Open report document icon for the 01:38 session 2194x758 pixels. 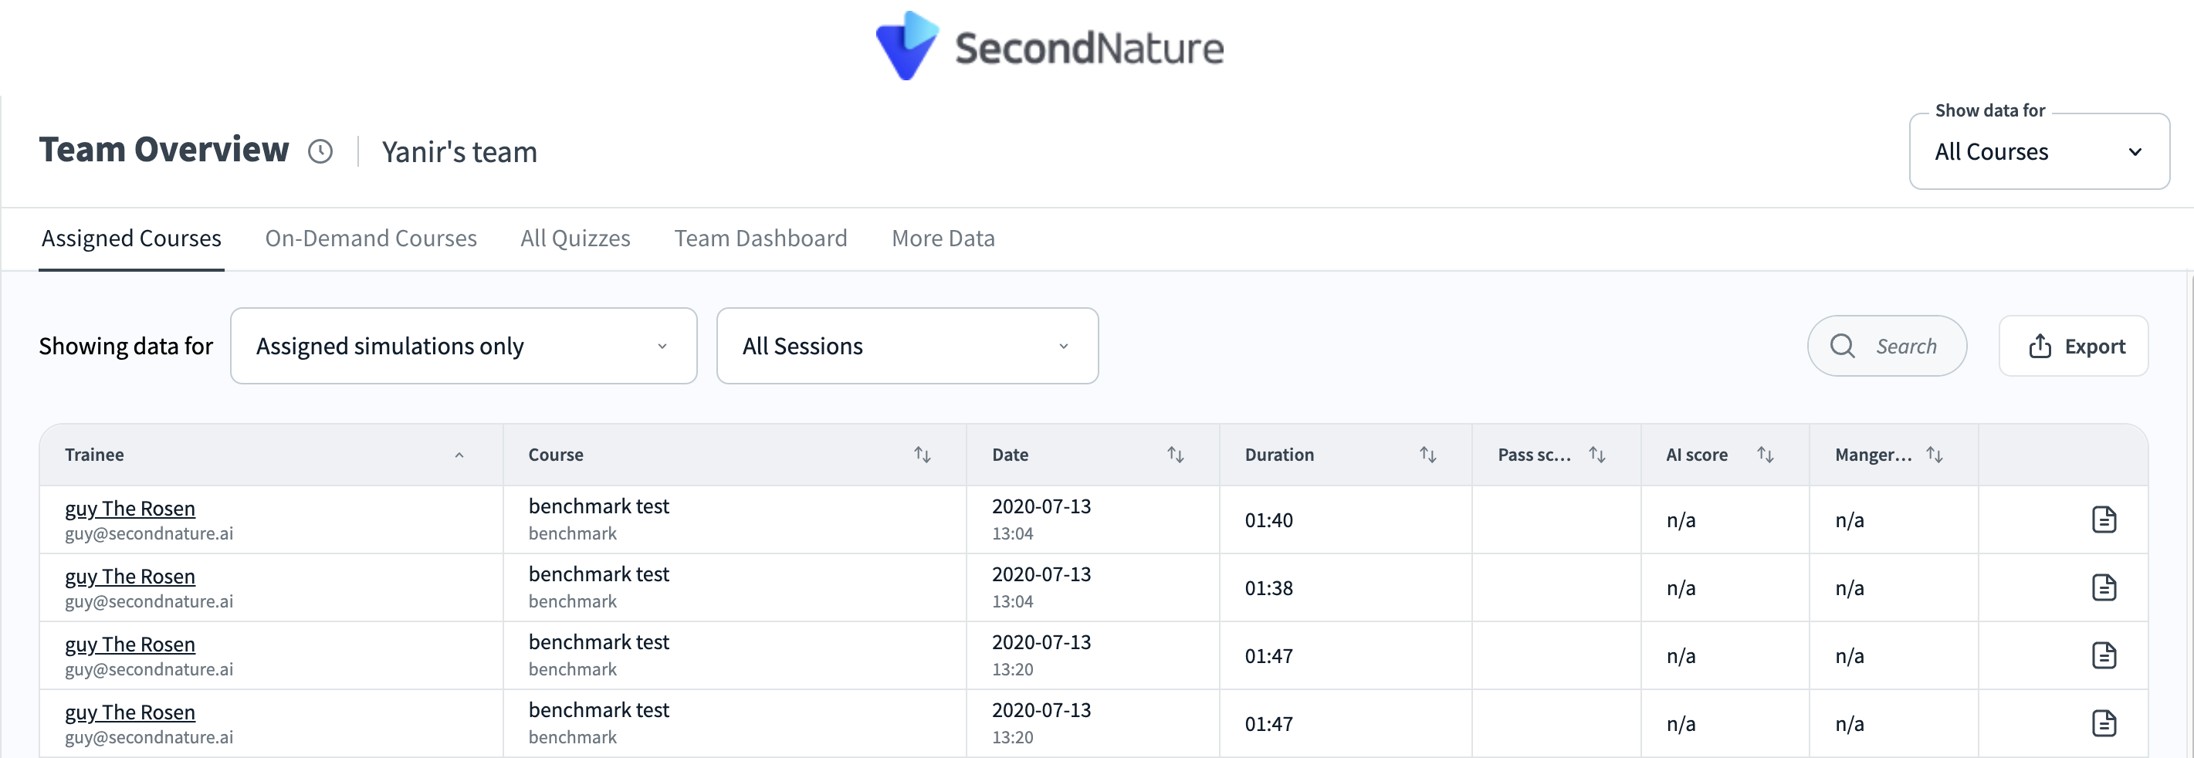[x=2103, y=587]
